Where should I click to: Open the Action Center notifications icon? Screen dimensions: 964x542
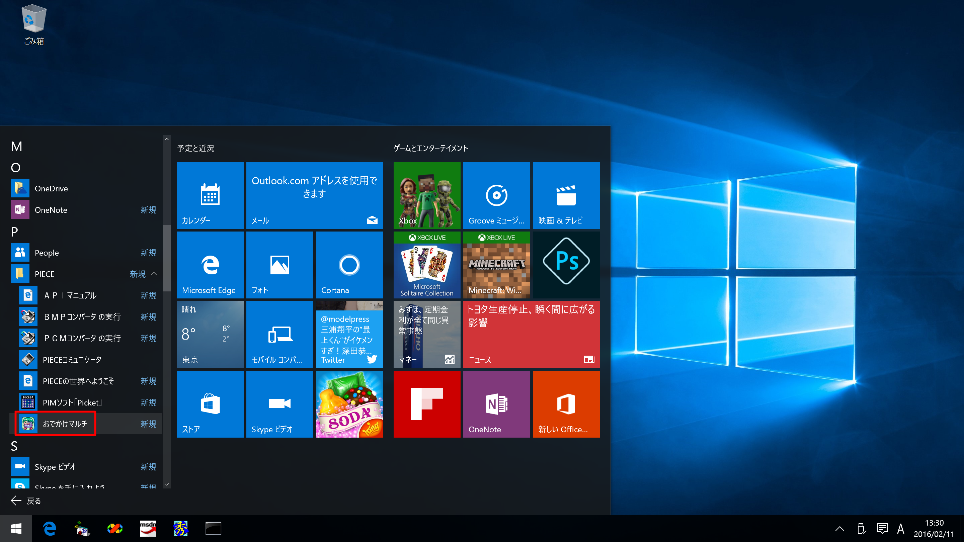pos(882,529)
